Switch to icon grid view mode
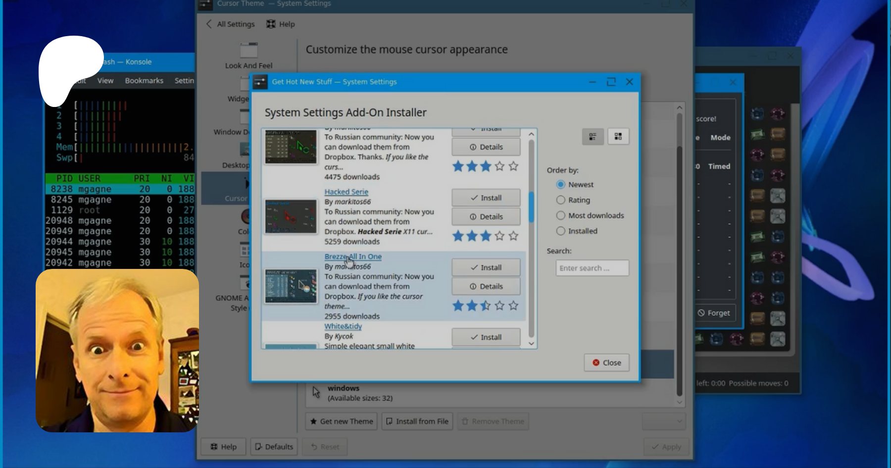The width and height of the screenshot is (891, 468). pos(618,137)
